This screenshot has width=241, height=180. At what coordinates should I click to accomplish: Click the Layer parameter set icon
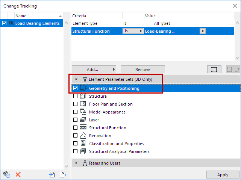click(83, 120)
